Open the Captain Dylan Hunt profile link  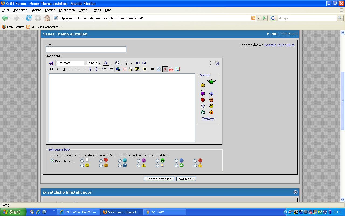click(x=279, y=45)
